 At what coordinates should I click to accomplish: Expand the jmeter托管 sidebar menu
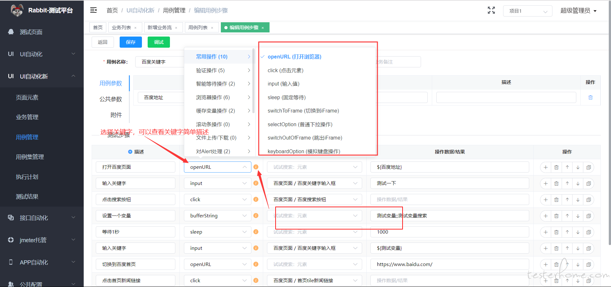coord(42,240)
